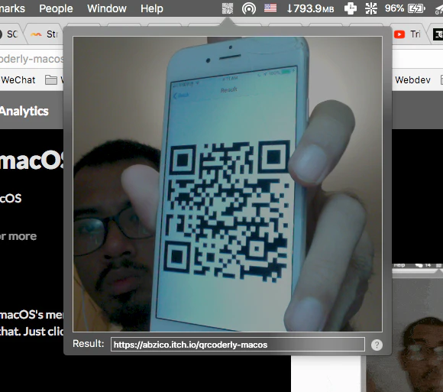Open the Window menu
Image resolution: width=443 pixels, height=392 pixels.
pyautogui.click(x=107, y=8)
